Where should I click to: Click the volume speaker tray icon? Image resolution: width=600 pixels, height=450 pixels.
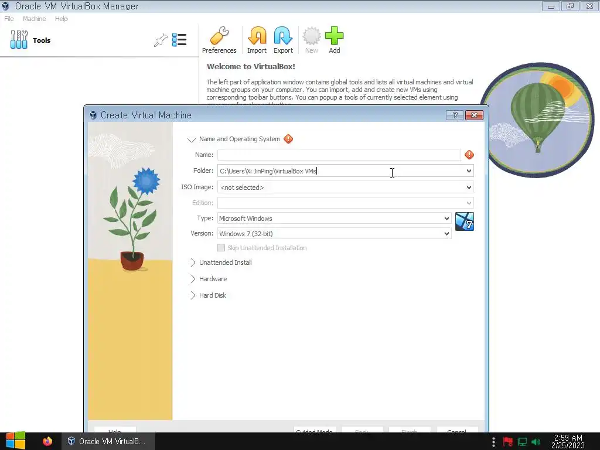(x=536, y=442)
